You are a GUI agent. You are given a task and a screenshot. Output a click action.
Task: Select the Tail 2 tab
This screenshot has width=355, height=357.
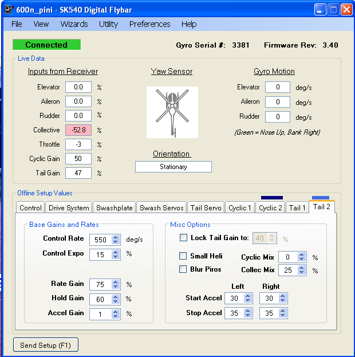coord(322,206)
